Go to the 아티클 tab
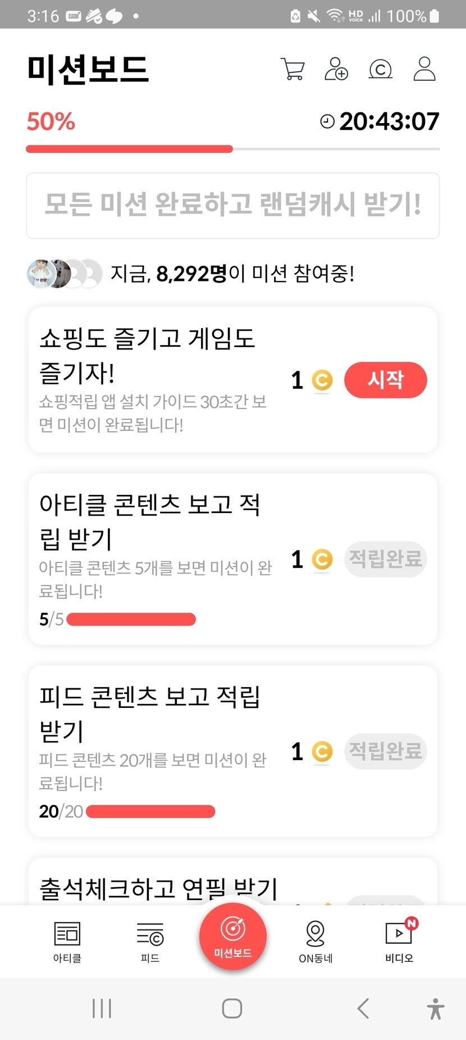This screenshot has height=1040, width=466. [x=67, y=942]
